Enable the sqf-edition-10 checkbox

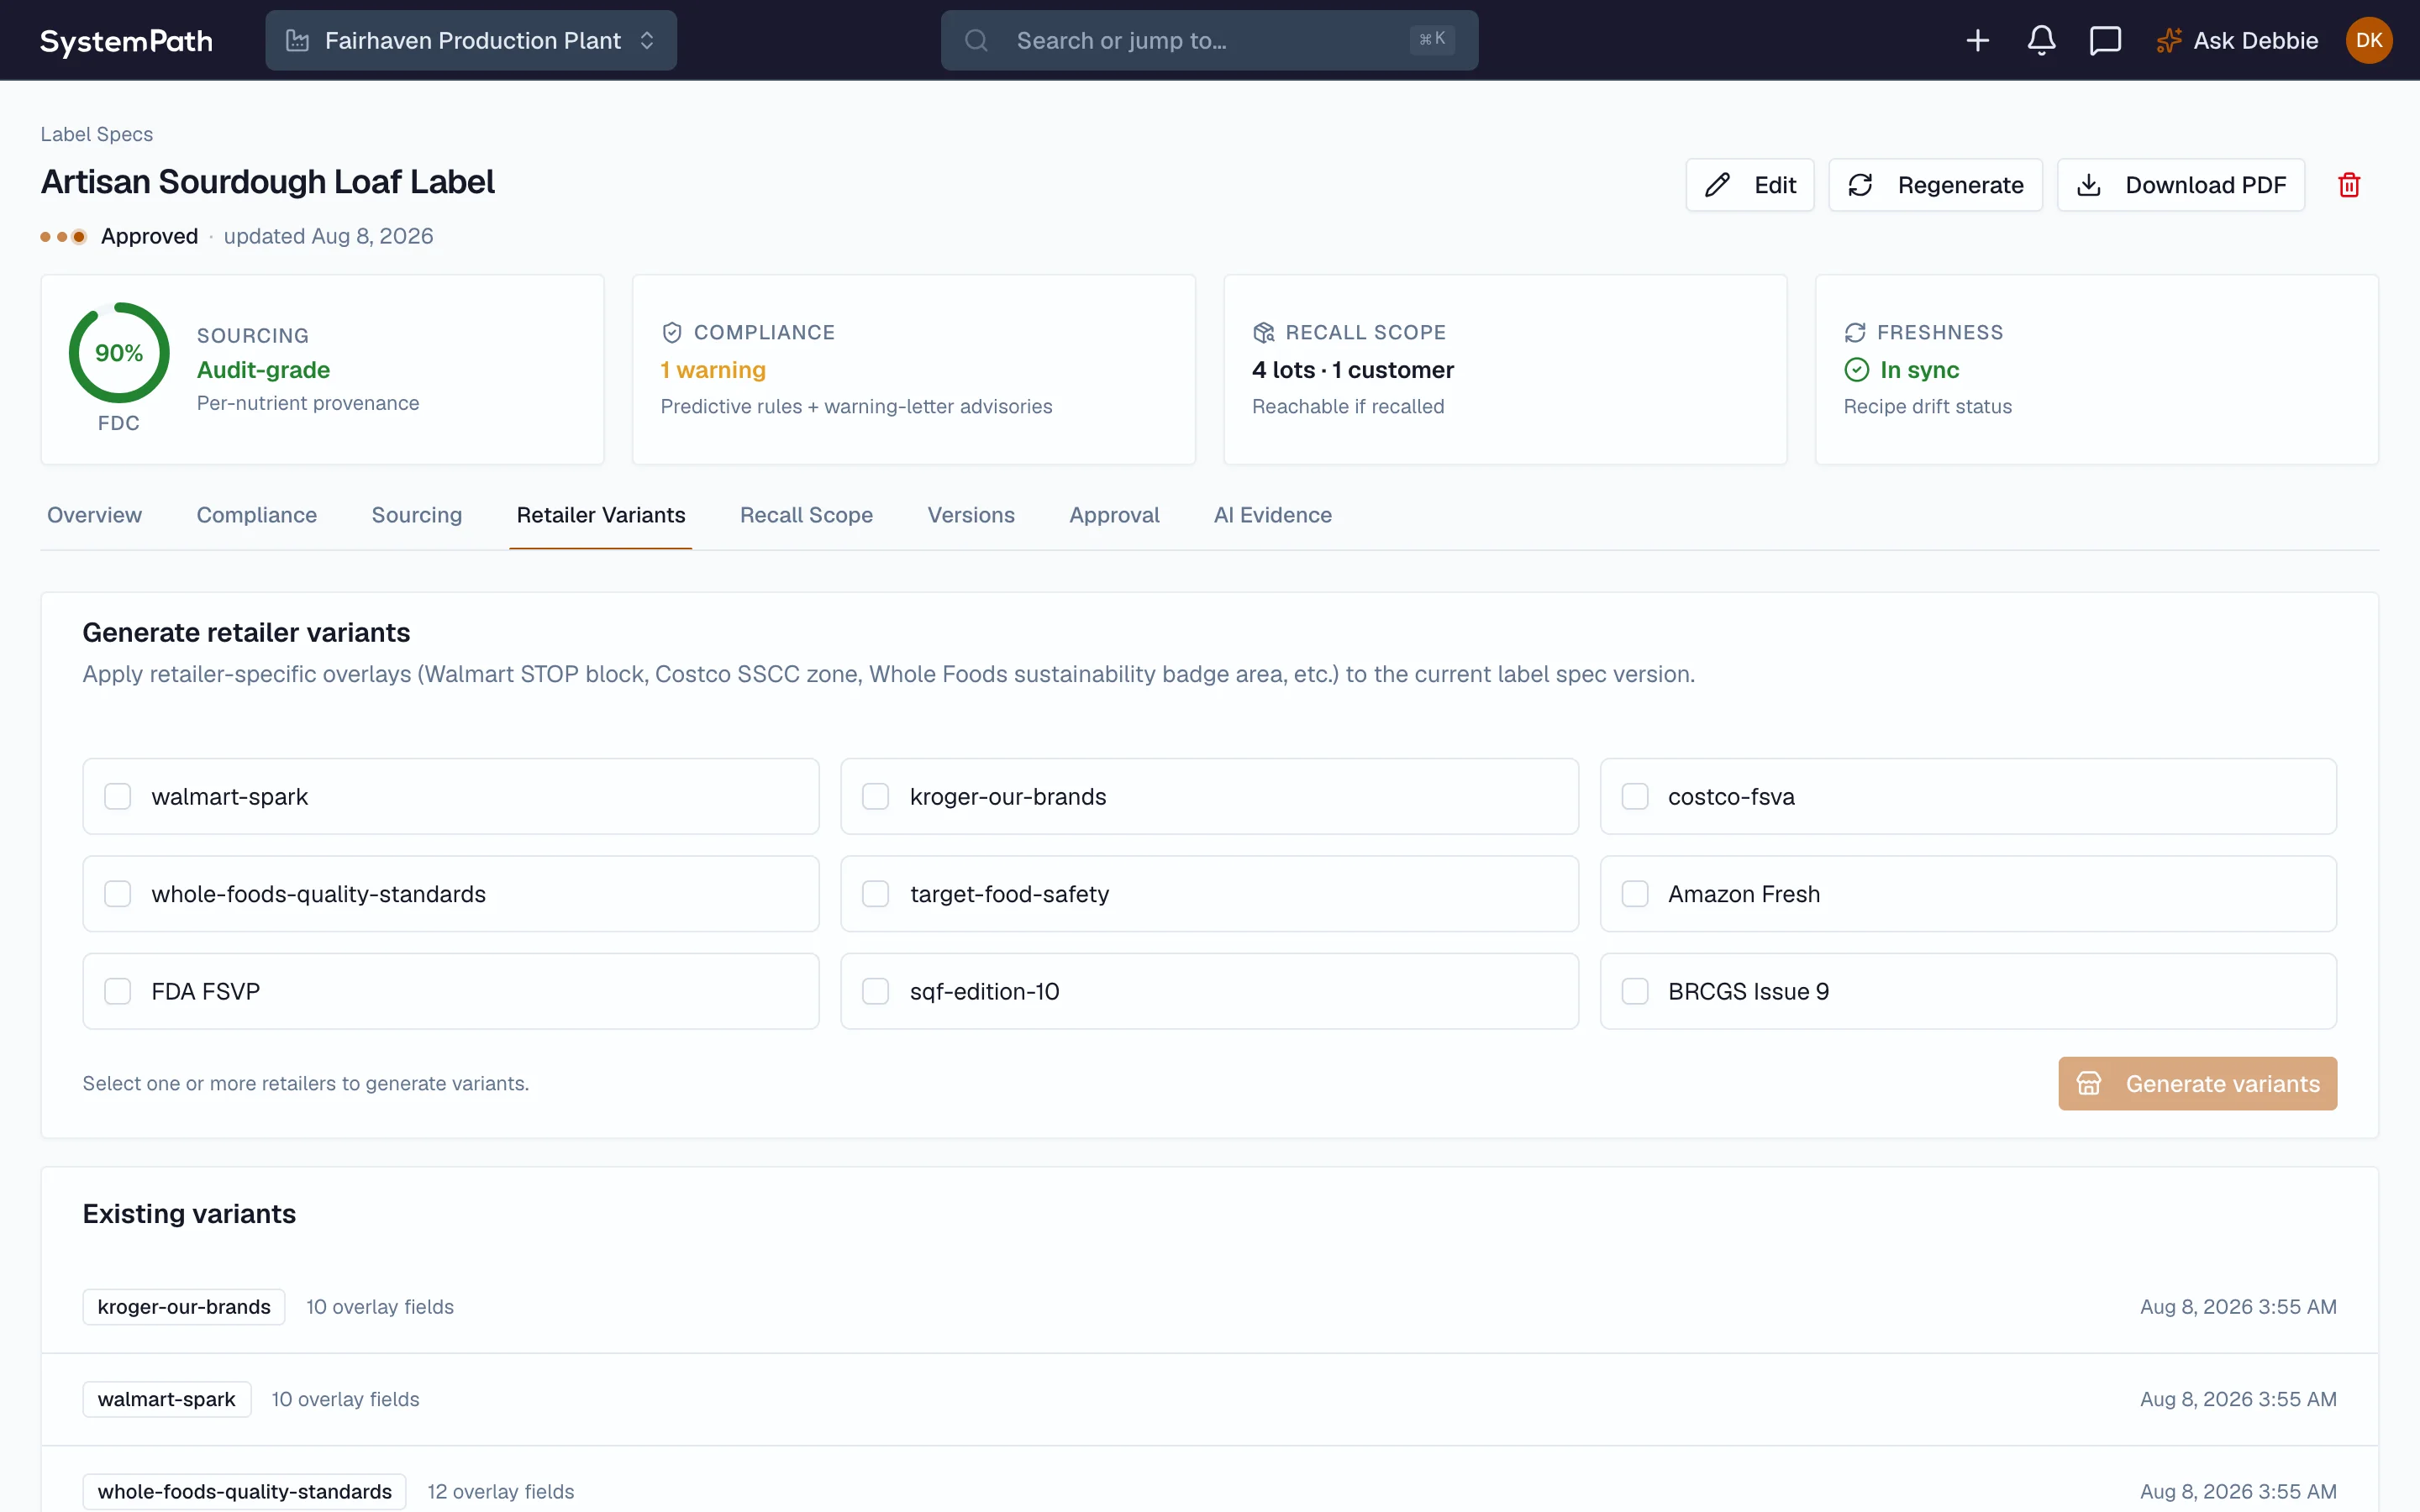(876, 991)
